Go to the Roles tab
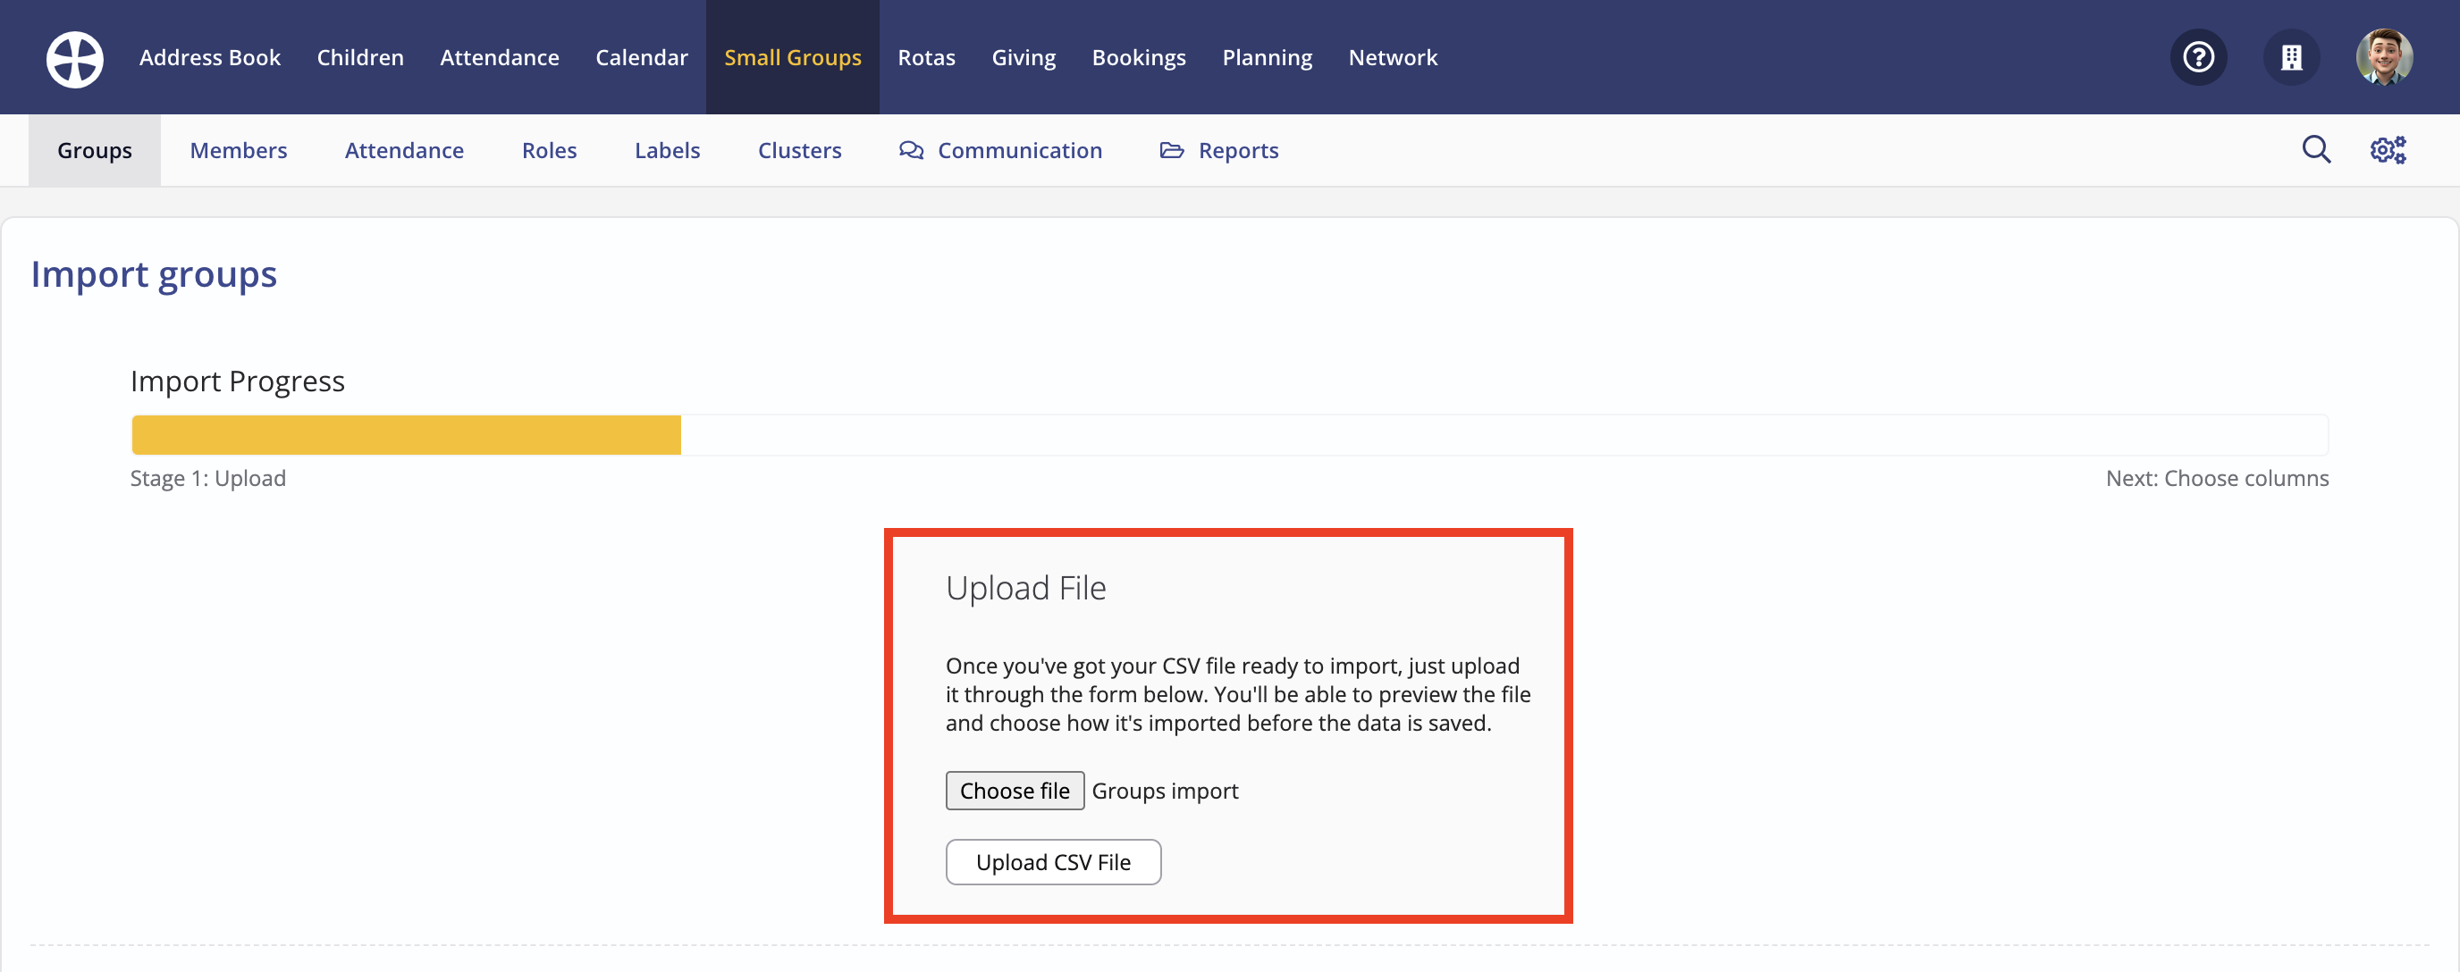The image size is (2460, 972). point(549,150)
